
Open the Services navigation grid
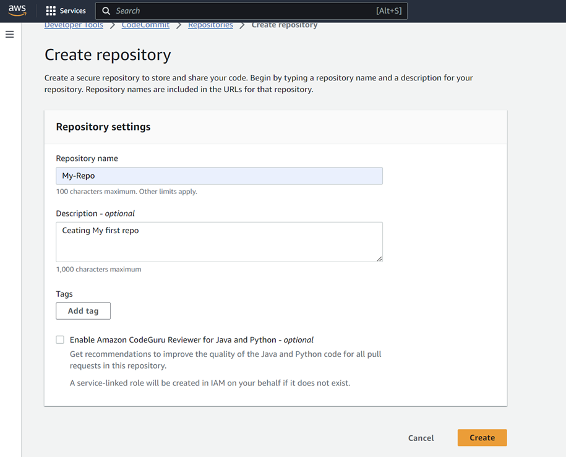pos(66,11)
